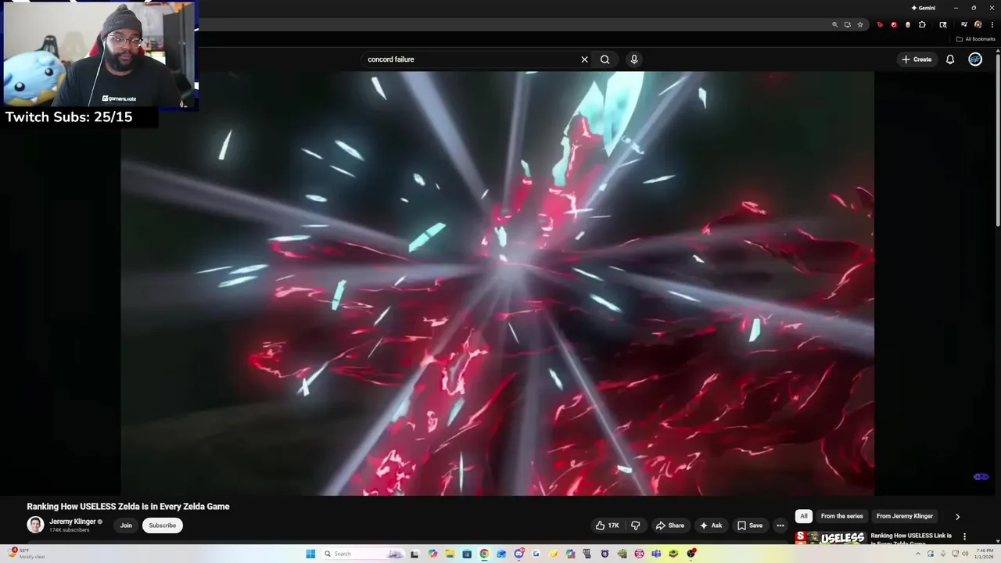Show hidden system tray icons
This screenshot has height=563, width=1001.
918,554
